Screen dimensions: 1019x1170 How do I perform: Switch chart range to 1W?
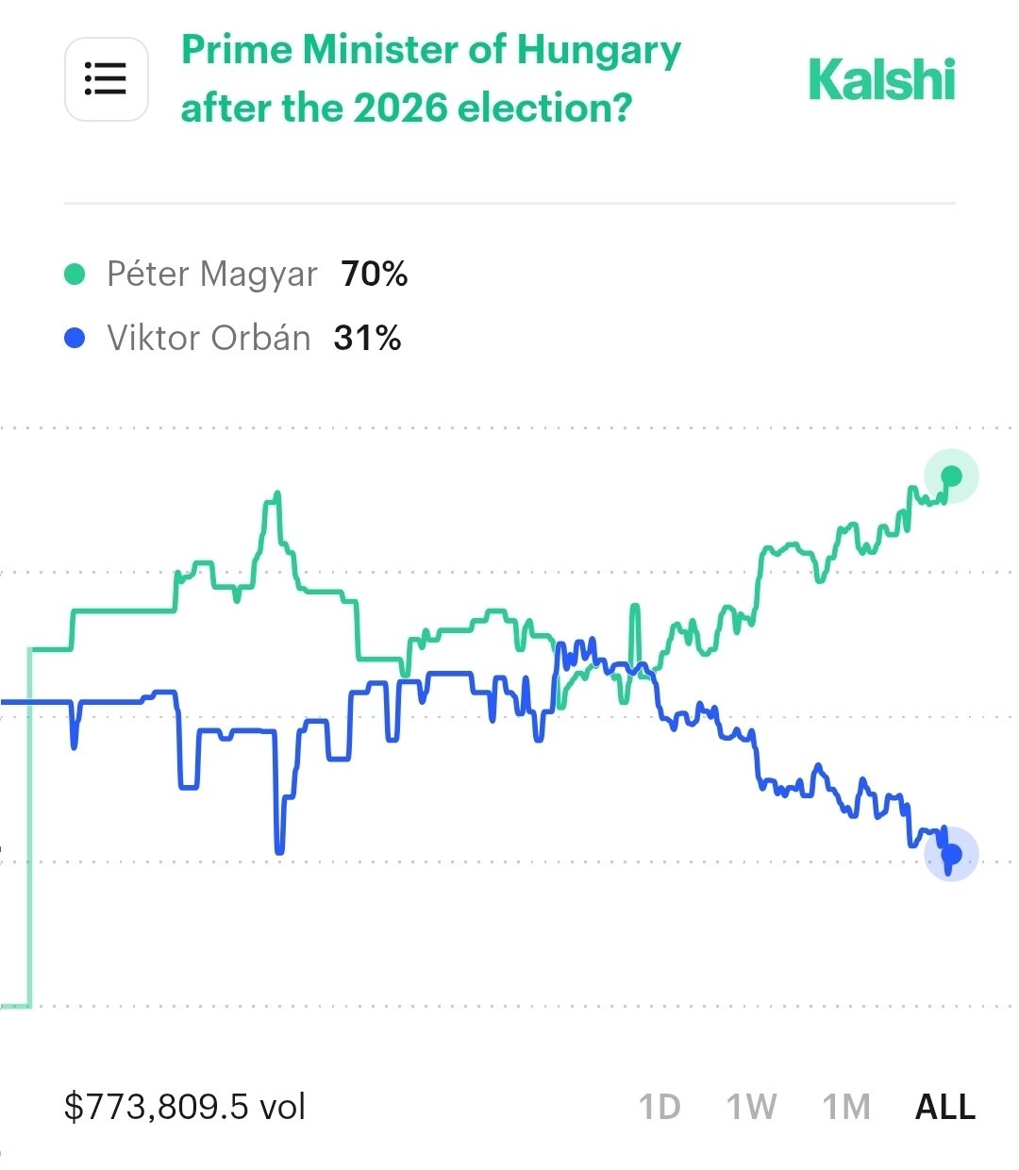[751, 1107]
